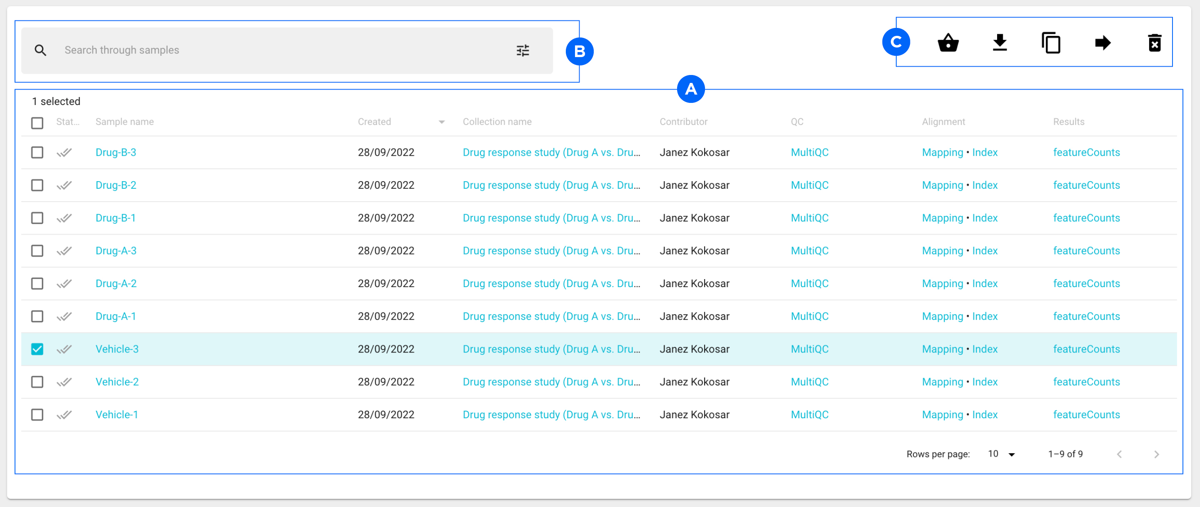Viewport: 1200px width, 507px height.
Task: Go to next page chevron
Action: coord(1156,455)
